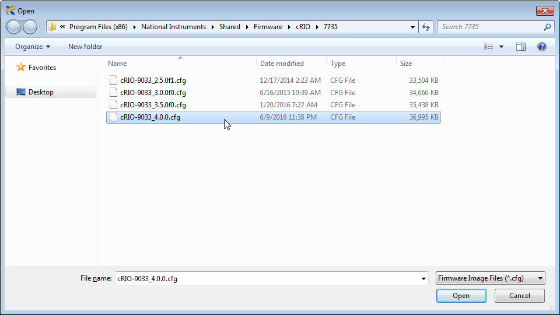Viewport: 560px width, 315px height.
Task: Click the date 12/17/2014 2:23 AM
Action: click(x=290, y=80)
